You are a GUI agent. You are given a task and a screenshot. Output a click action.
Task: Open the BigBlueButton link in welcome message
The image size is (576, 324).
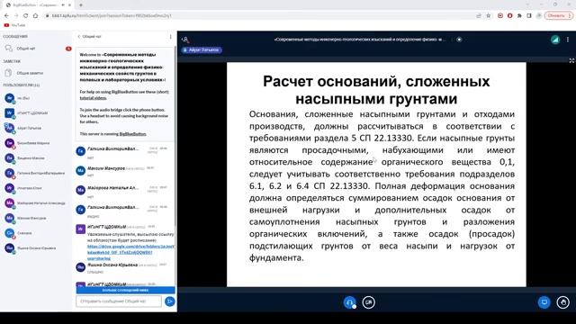pyautogui.click(x=132, y=134)
